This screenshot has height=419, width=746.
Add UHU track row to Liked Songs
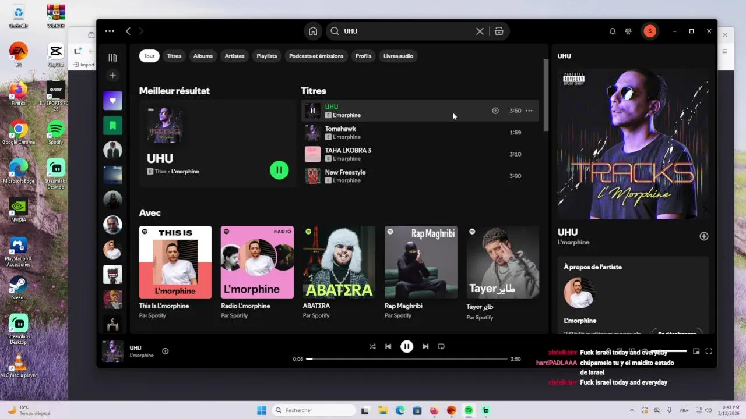point(495,111)
